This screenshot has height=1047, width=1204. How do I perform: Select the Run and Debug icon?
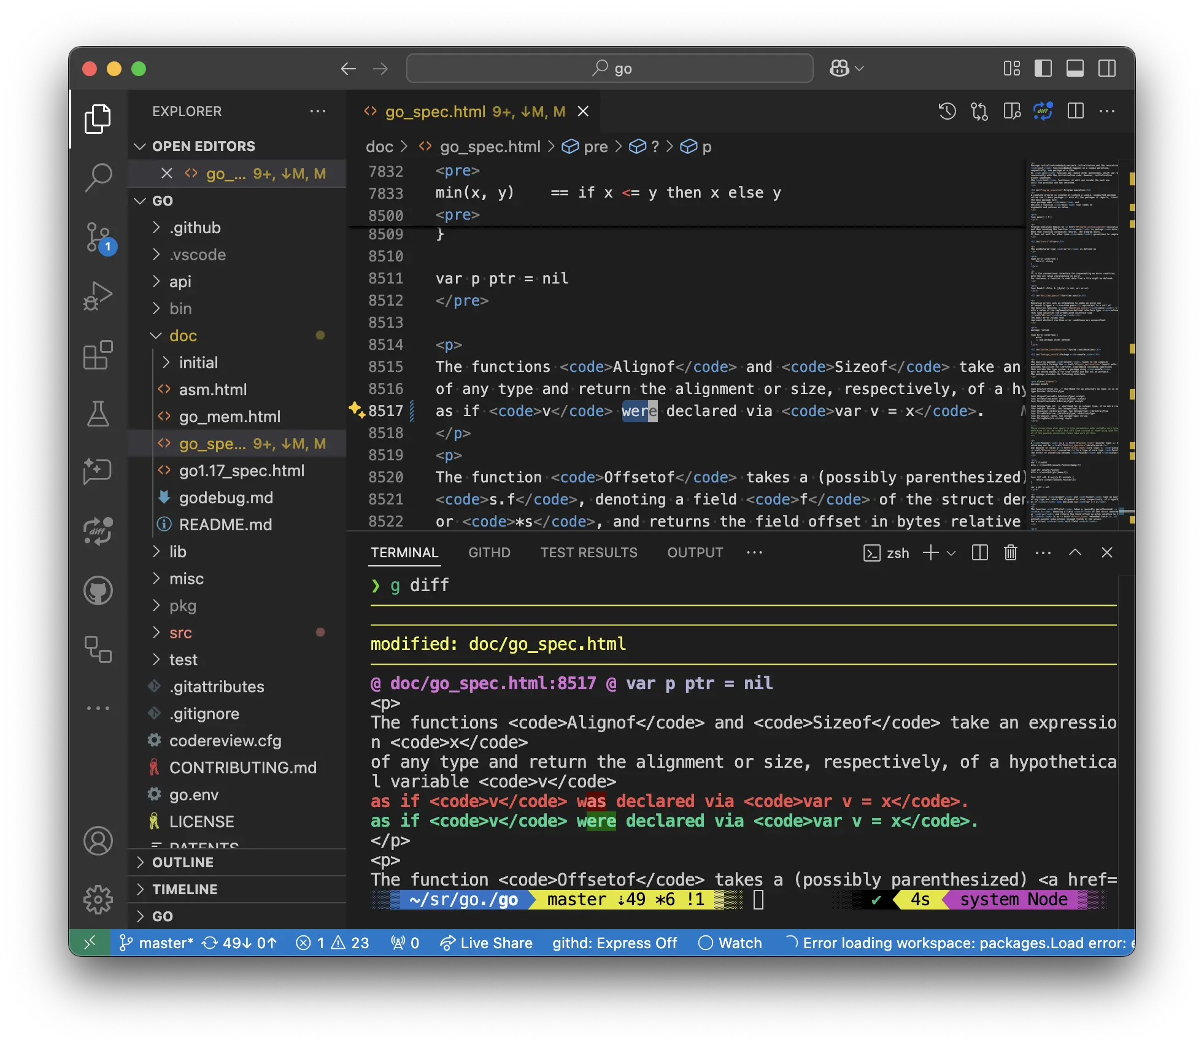[98, 295]
